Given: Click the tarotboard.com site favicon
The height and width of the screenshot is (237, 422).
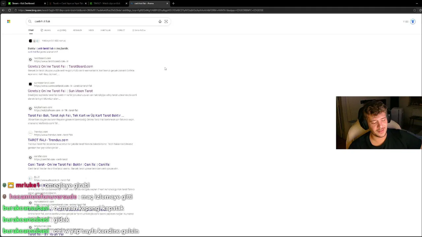Looking at the screenshot, I should pos(30,60).
